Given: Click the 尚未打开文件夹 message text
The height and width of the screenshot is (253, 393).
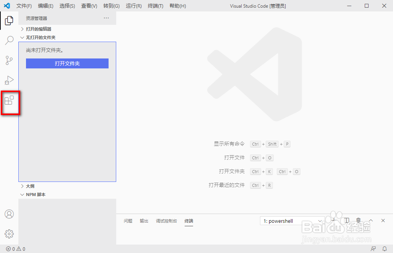Looking at the screenshot, I should [x=45, y=50].
